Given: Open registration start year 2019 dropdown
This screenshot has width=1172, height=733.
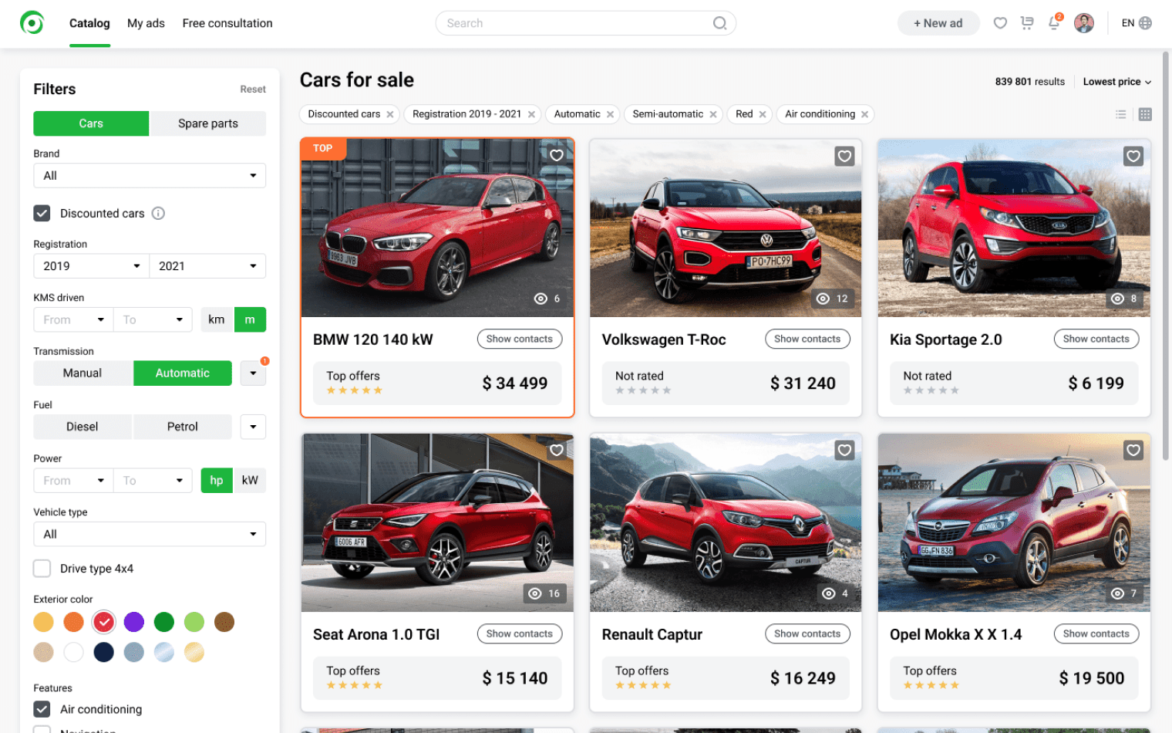Looking at the screenshot, I should coord(91,265).
